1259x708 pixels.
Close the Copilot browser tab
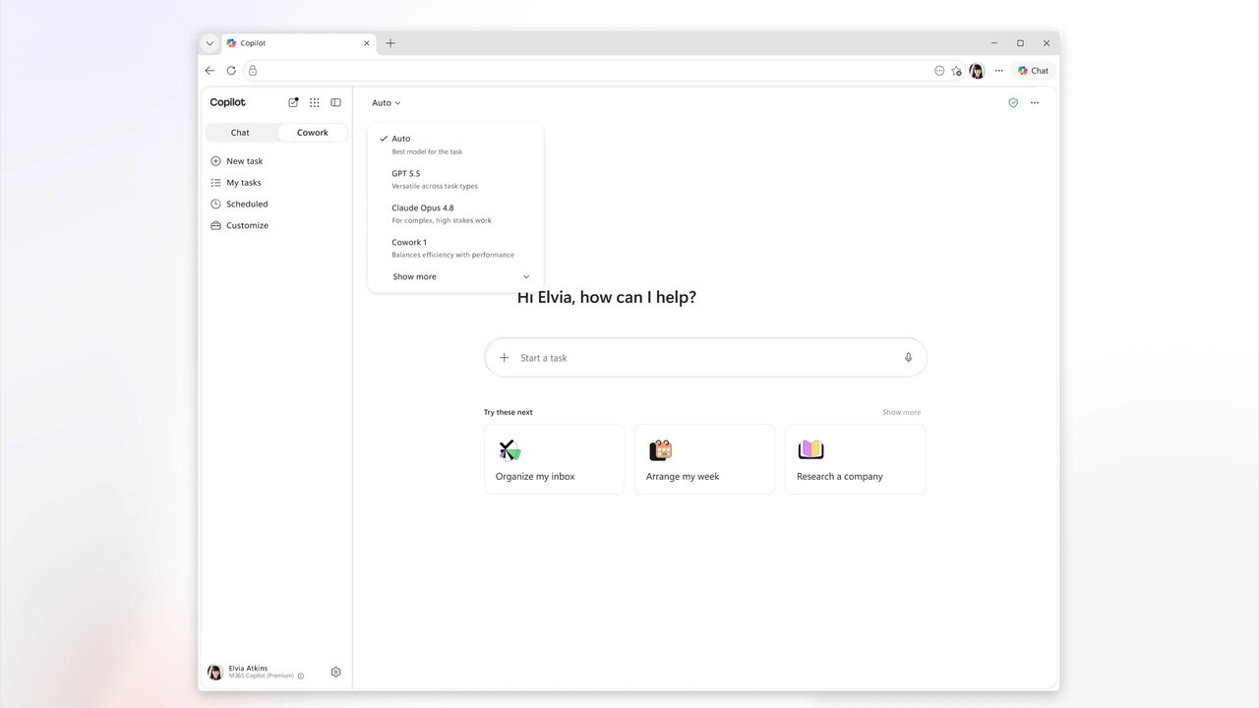[367, 43]
